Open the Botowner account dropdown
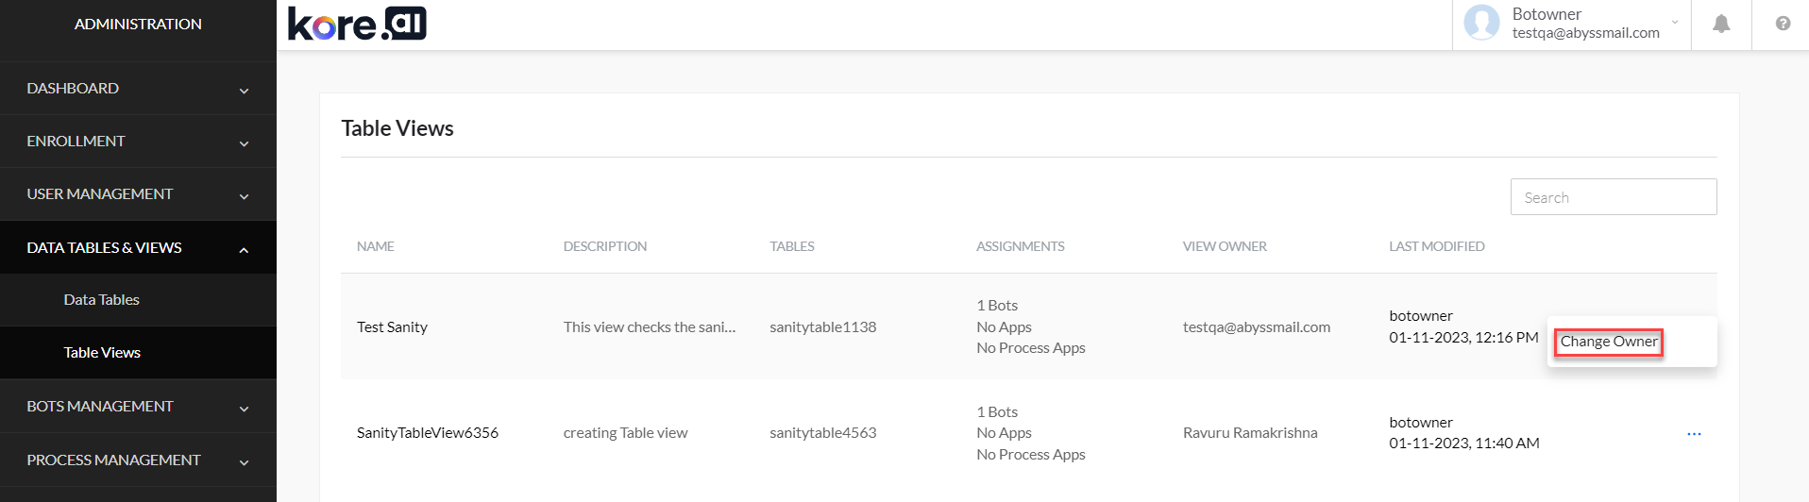1809x502 pixels. coord(1675,23)
